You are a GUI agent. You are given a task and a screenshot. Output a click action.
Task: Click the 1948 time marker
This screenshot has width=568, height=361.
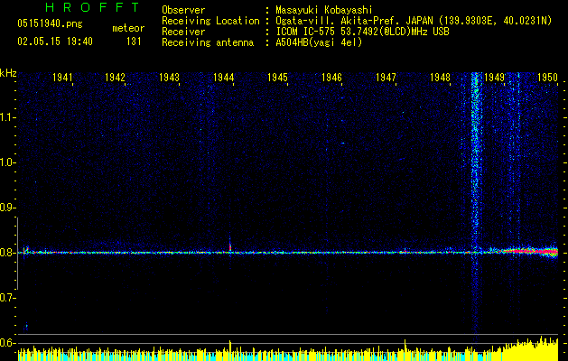tap(440, 78)
